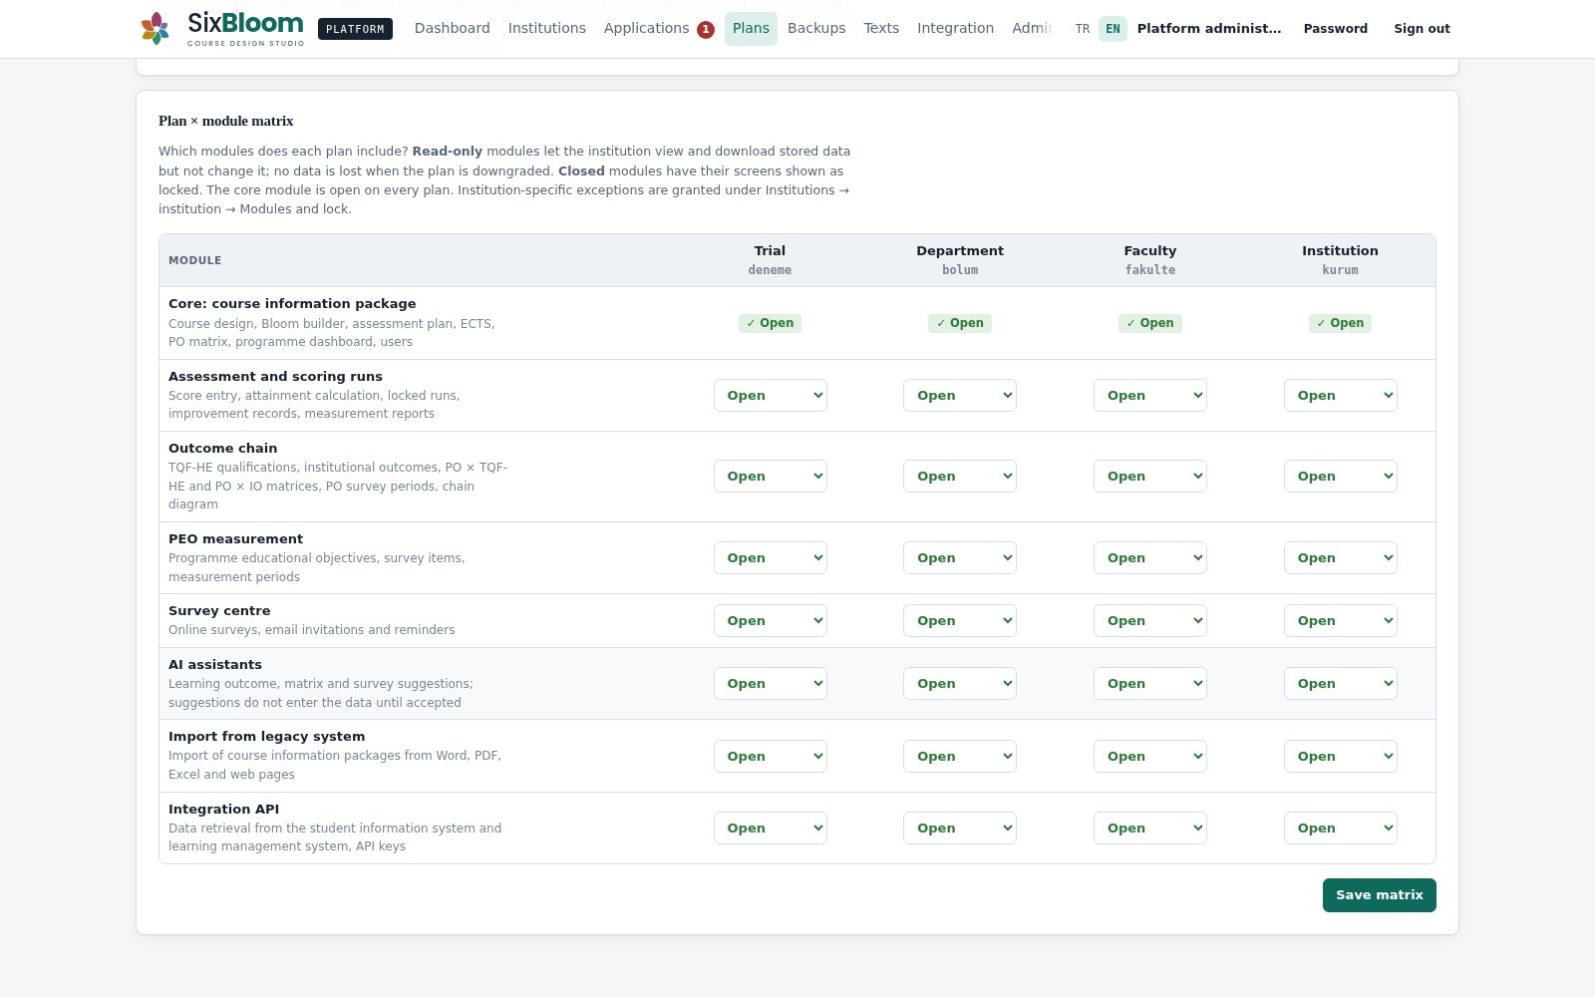Screen dimensions: 1595x997
Task: Open Trial dropdown for Import from legacy system
Action: [770, 756]
